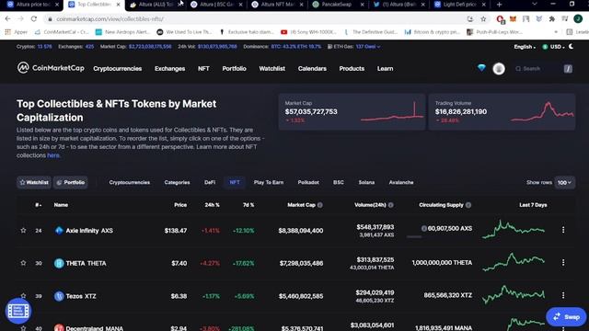The width and height of the screenshot is (589, 331).
Task: Click Circulating Supply info icon
Action: (x=468, y=205)
